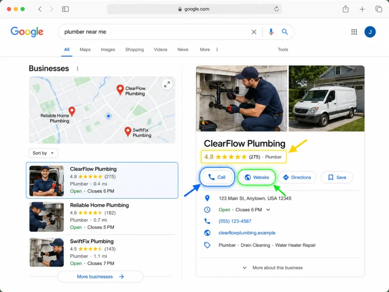The width and height of the screenshot is (389, 292).
Task: Click the Reliable Home Plumbing map pin
Action: (x=72, y=111)
